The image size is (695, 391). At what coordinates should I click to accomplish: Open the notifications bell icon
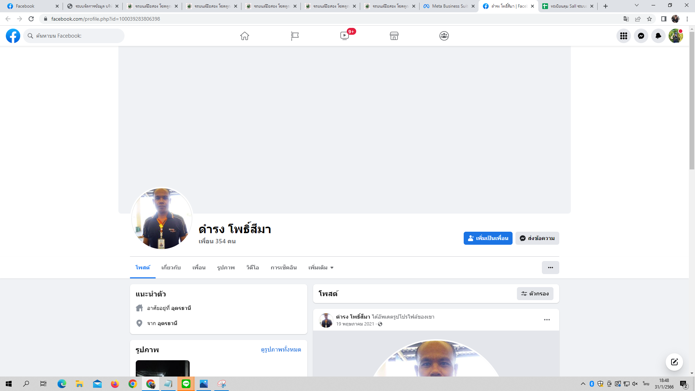click(658, 36)
